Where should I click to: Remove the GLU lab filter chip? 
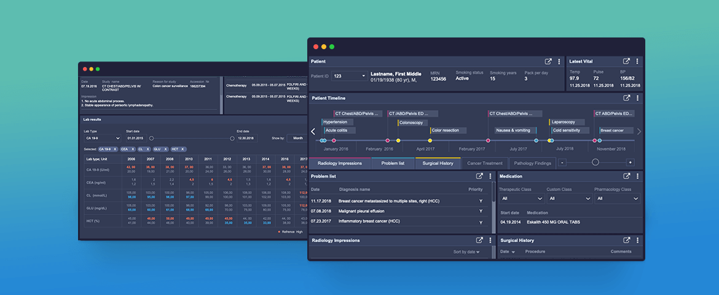[165, 149]
